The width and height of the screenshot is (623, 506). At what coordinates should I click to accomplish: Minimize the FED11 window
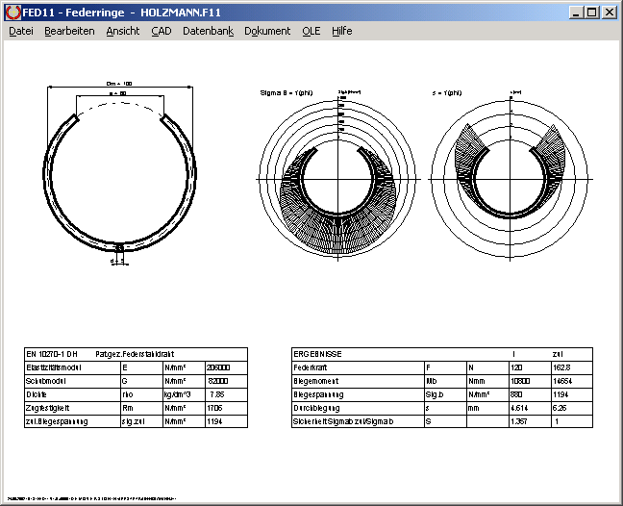(576, 13)
